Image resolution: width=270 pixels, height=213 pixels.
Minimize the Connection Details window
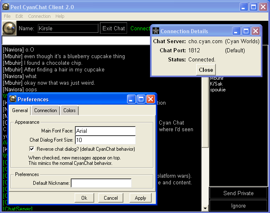[236, 31]
